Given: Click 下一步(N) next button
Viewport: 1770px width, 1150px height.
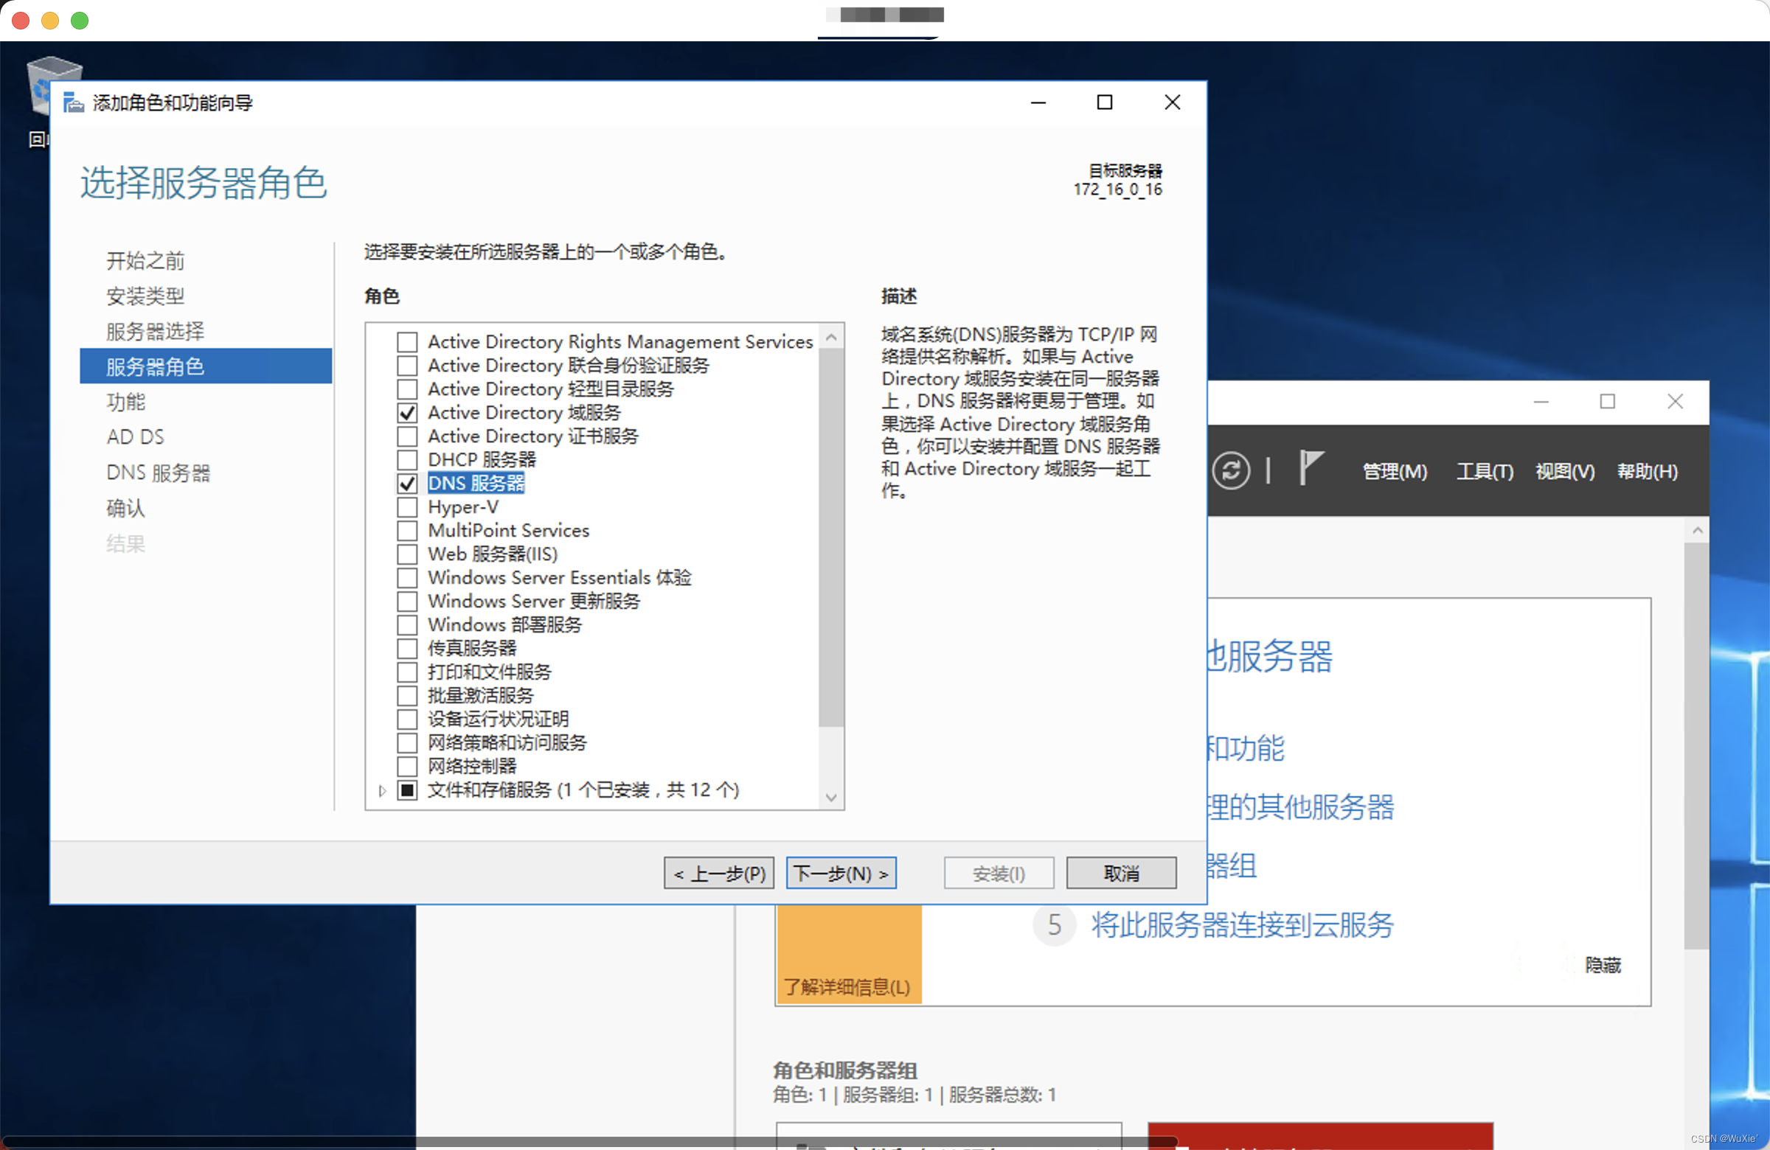Looking at the screenshot, I should (x=841, y=874).
